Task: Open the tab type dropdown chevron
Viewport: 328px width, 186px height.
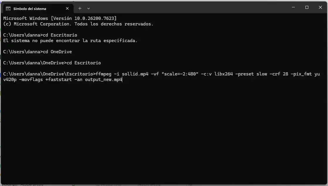Action: (89, 8)
